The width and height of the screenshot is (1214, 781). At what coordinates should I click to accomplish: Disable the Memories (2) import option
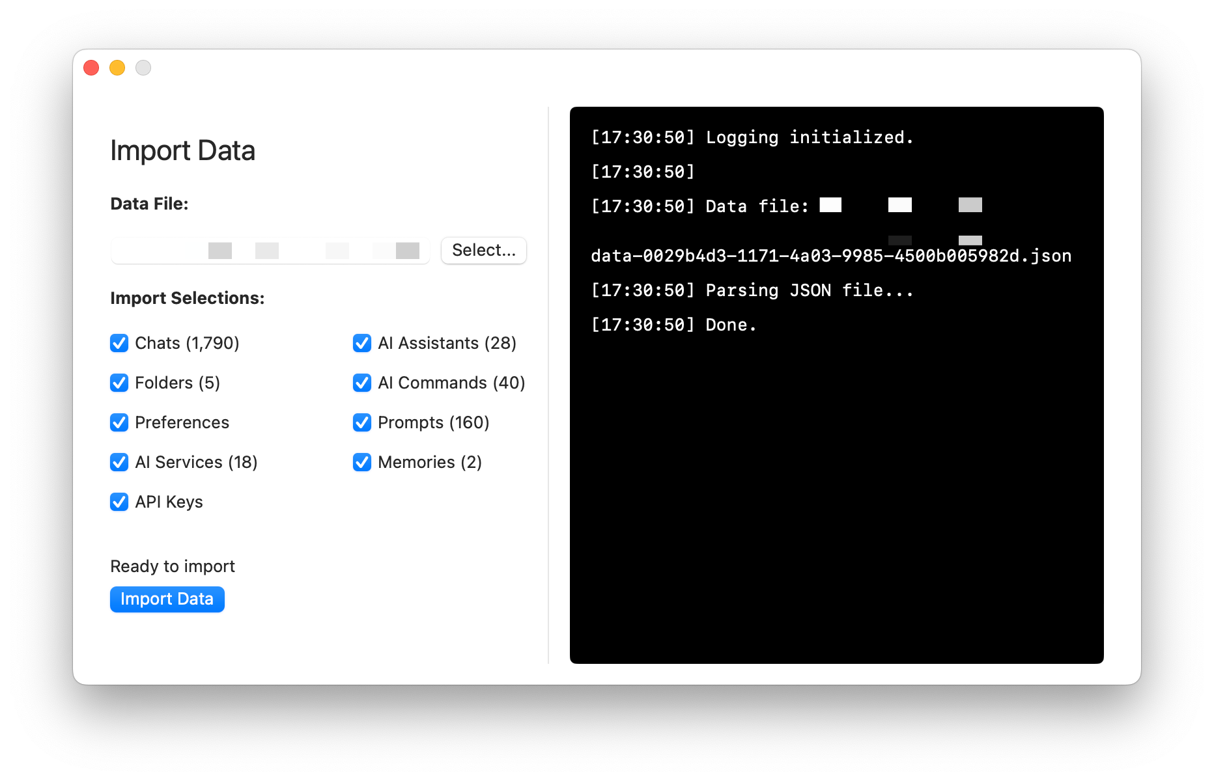coord(362,462)
